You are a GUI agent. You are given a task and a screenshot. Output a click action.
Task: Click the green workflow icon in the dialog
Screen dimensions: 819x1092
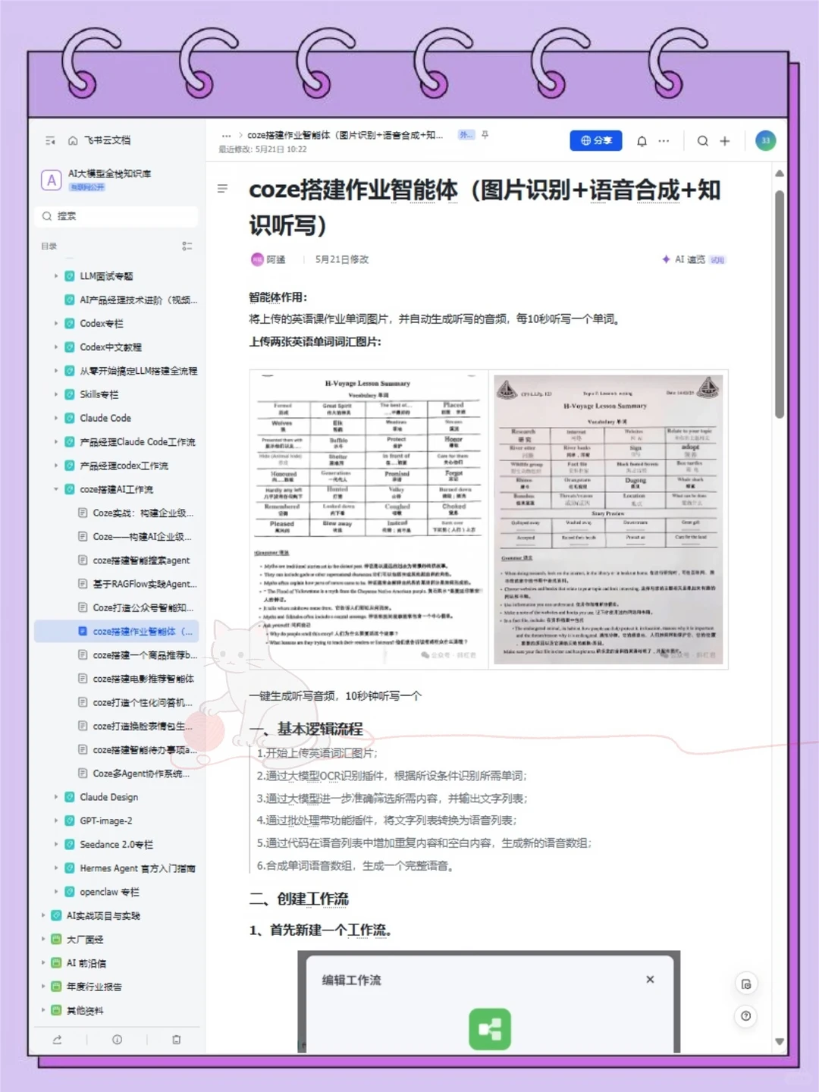pos(490,1029)
